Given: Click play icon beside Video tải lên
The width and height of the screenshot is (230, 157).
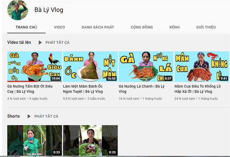Looking at the screenshot, I should (x=40, y=43).
